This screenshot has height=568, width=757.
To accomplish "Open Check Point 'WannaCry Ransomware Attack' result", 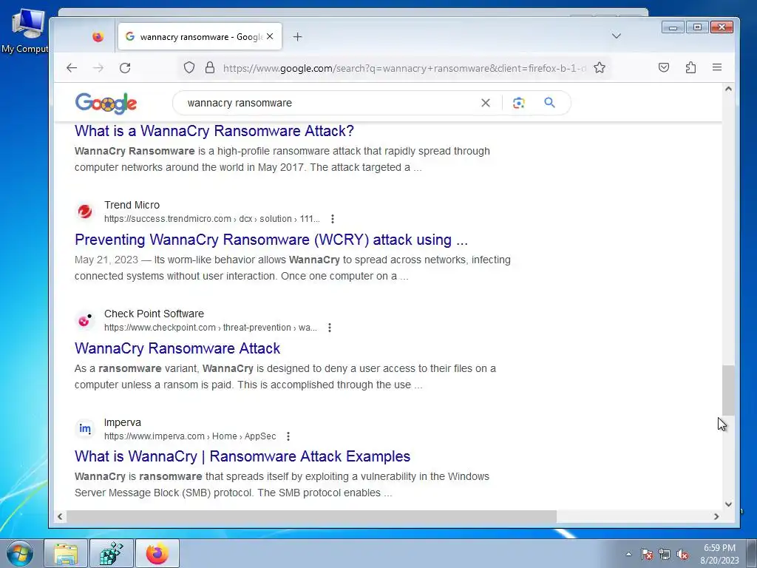I will [x=177, y=348].
